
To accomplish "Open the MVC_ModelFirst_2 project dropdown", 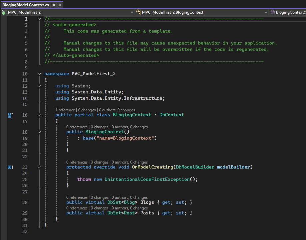I will 132,12.
